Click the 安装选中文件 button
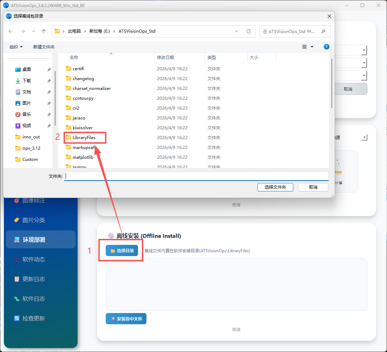Screen dimensions: 387x352 (x=126, y=319)
